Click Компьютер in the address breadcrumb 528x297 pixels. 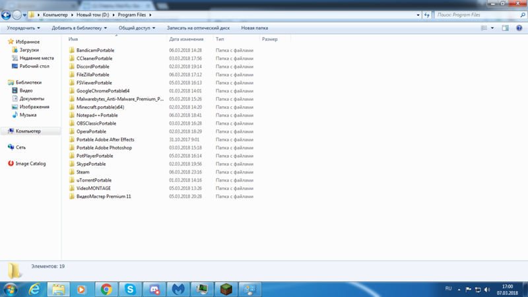click(x=55, y=15)
